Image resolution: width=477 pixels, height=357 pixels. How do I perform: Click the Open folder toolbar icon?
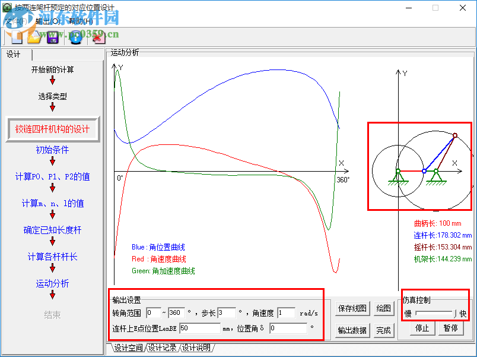pyautogui.click(x=34, y=37)
